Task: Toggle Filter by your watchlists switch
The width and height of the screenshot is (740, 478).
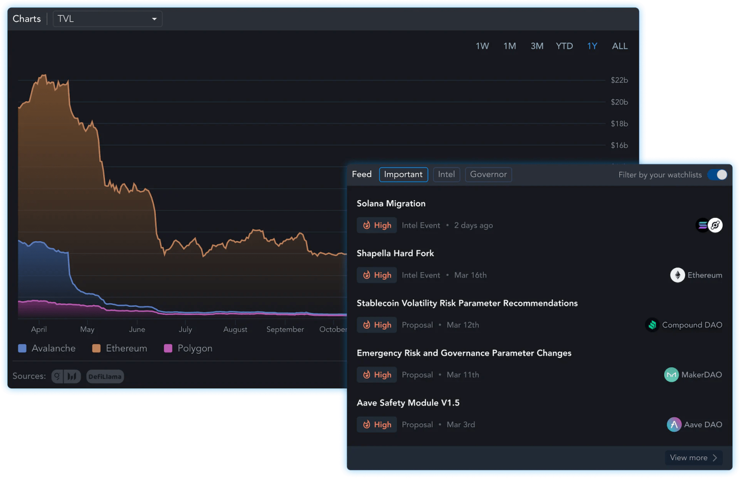Action: tap(717, 174)
